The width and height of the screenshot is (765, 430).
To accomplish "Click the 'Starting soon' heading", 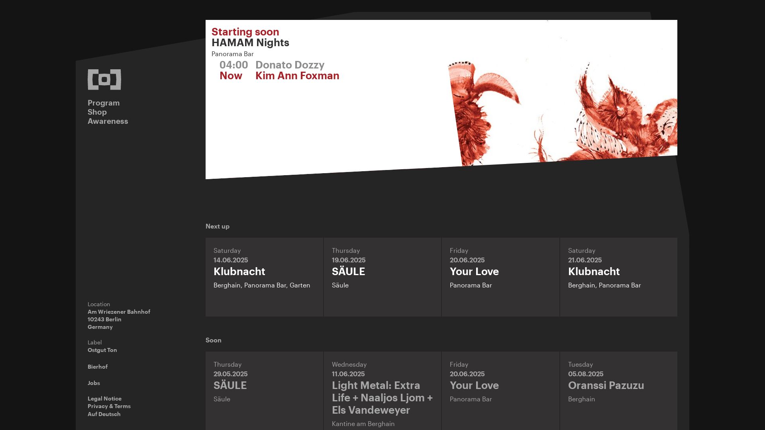I will pyautogui.click(x=245, y=32).
